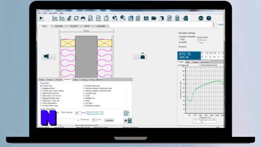Screen dimensions: 261x147
Task: Save the project with the floppy disk icon
Action: tap(146, 18)
